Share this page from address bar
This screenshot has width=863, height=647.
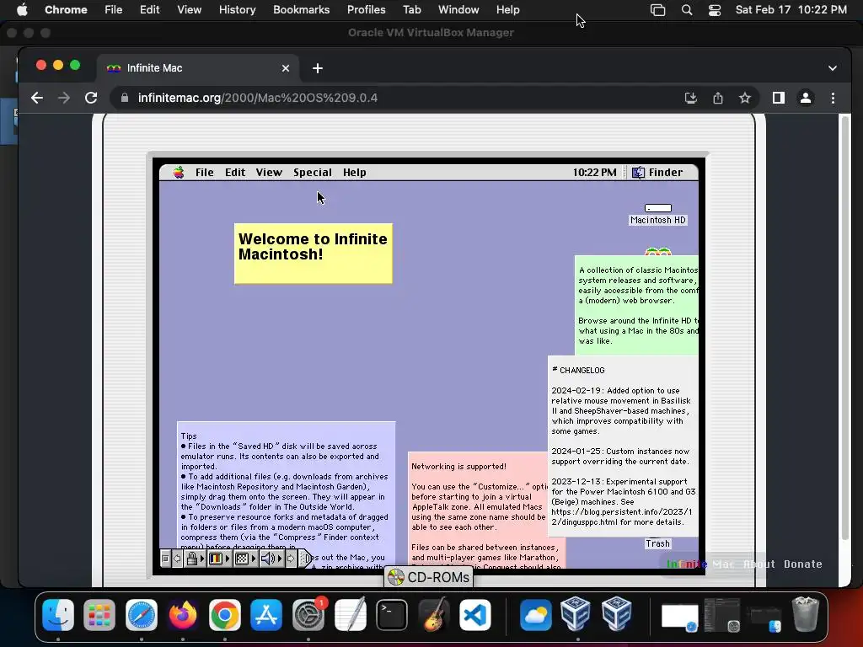718,98
